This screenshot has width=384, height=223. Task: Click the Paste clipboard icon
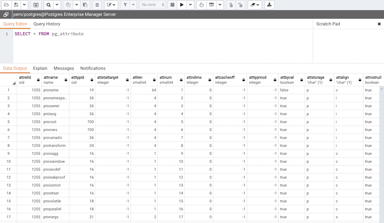[x=85, y=5]
